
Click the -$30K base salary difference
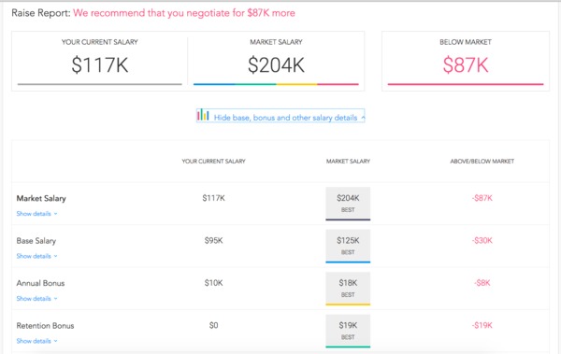[482, 240]
